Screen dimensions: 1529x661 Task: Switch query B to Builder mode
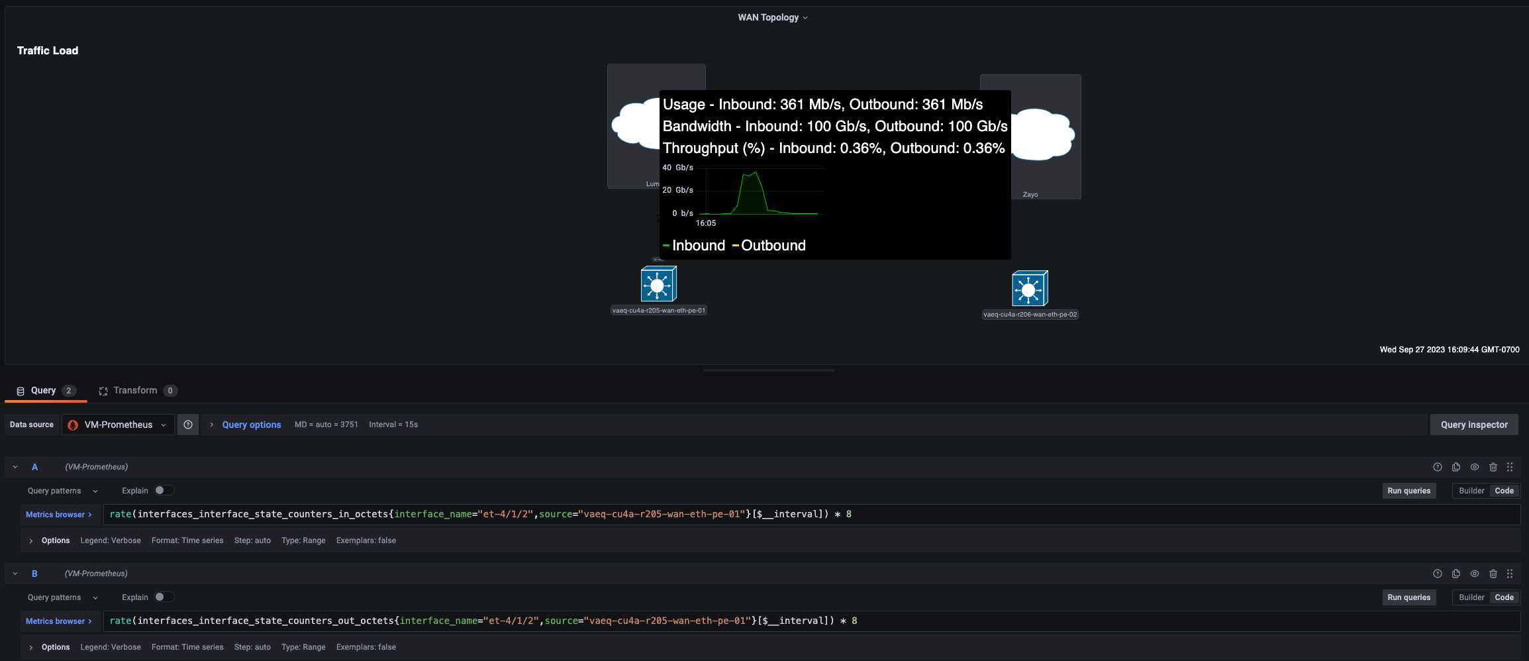(x=1471, y=597)
